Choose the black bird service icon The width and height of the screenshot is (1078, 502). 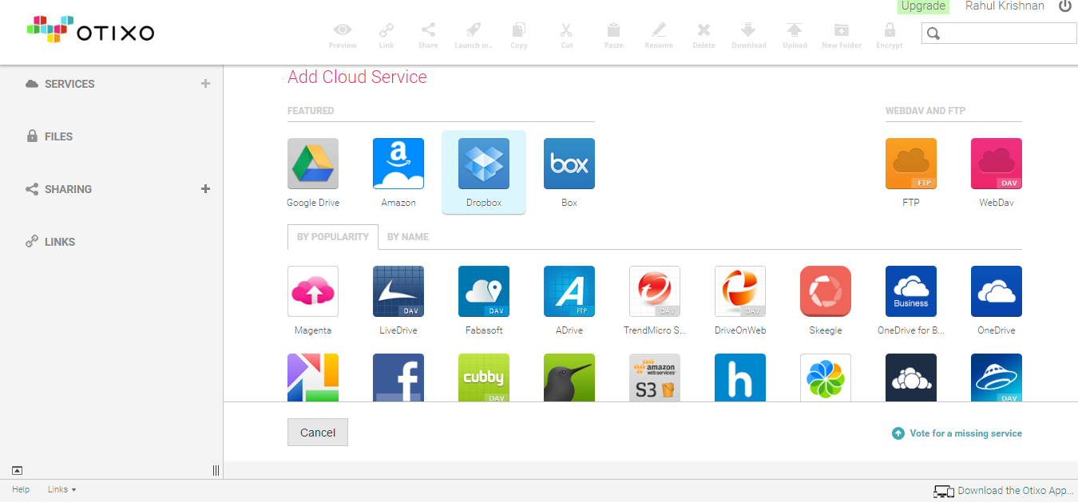tap(569, 377)
